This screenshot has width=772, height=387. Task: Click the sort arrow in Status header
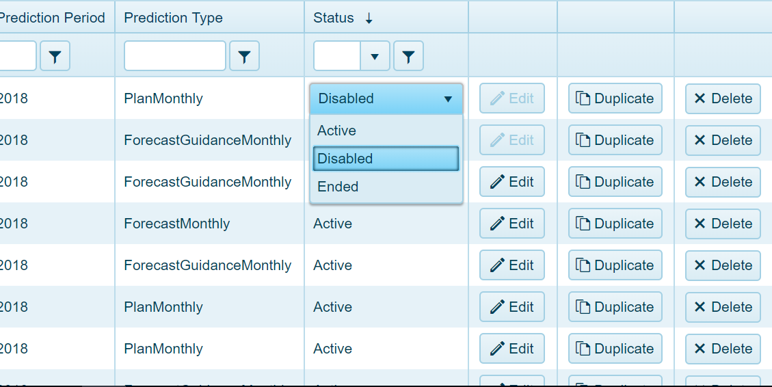(369, 18)
